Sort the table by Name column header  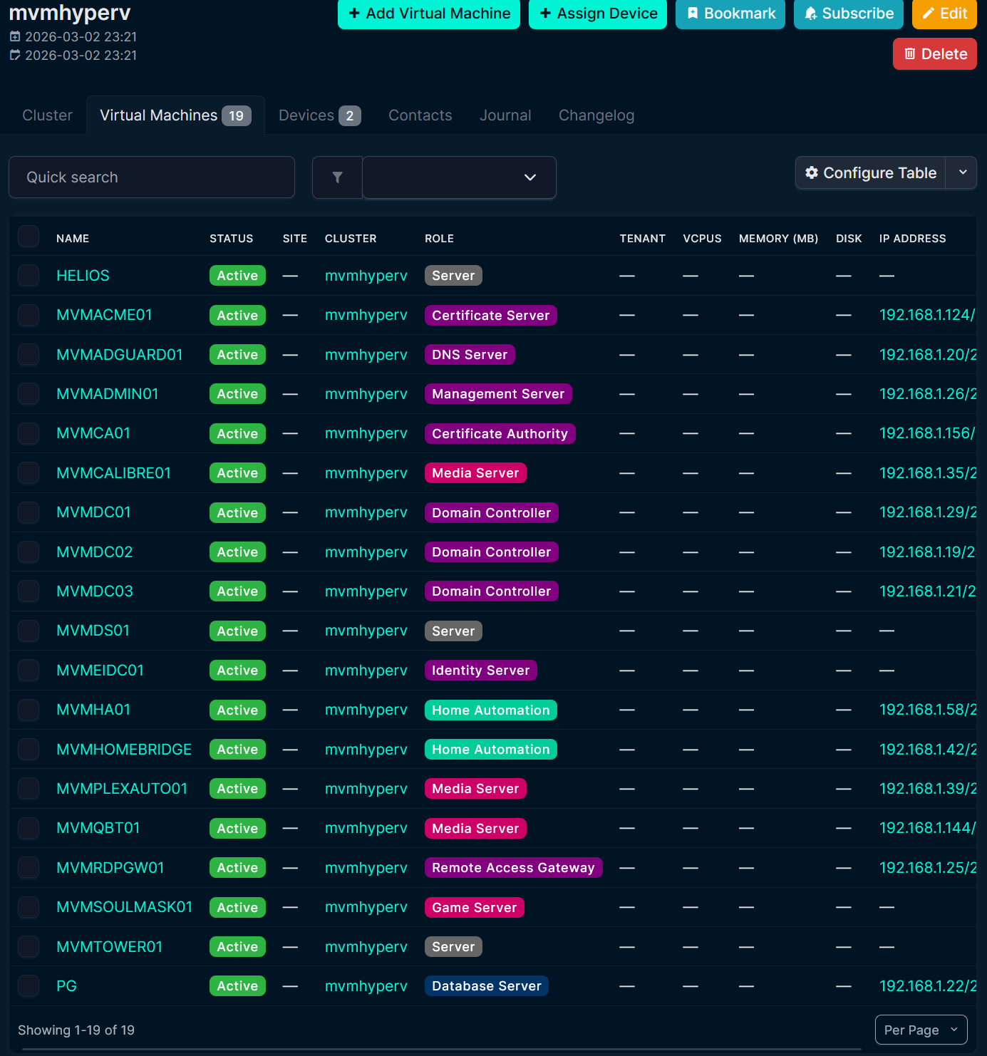coord(73,239)
